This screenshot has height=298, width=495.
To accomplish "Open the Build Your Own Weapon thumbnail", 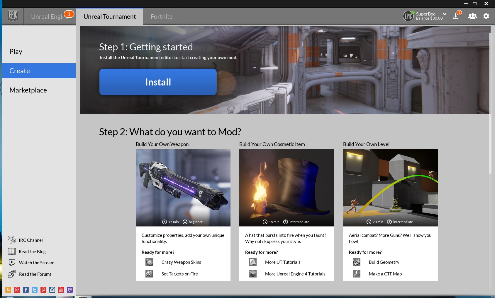I will click(x=183, y=188).
